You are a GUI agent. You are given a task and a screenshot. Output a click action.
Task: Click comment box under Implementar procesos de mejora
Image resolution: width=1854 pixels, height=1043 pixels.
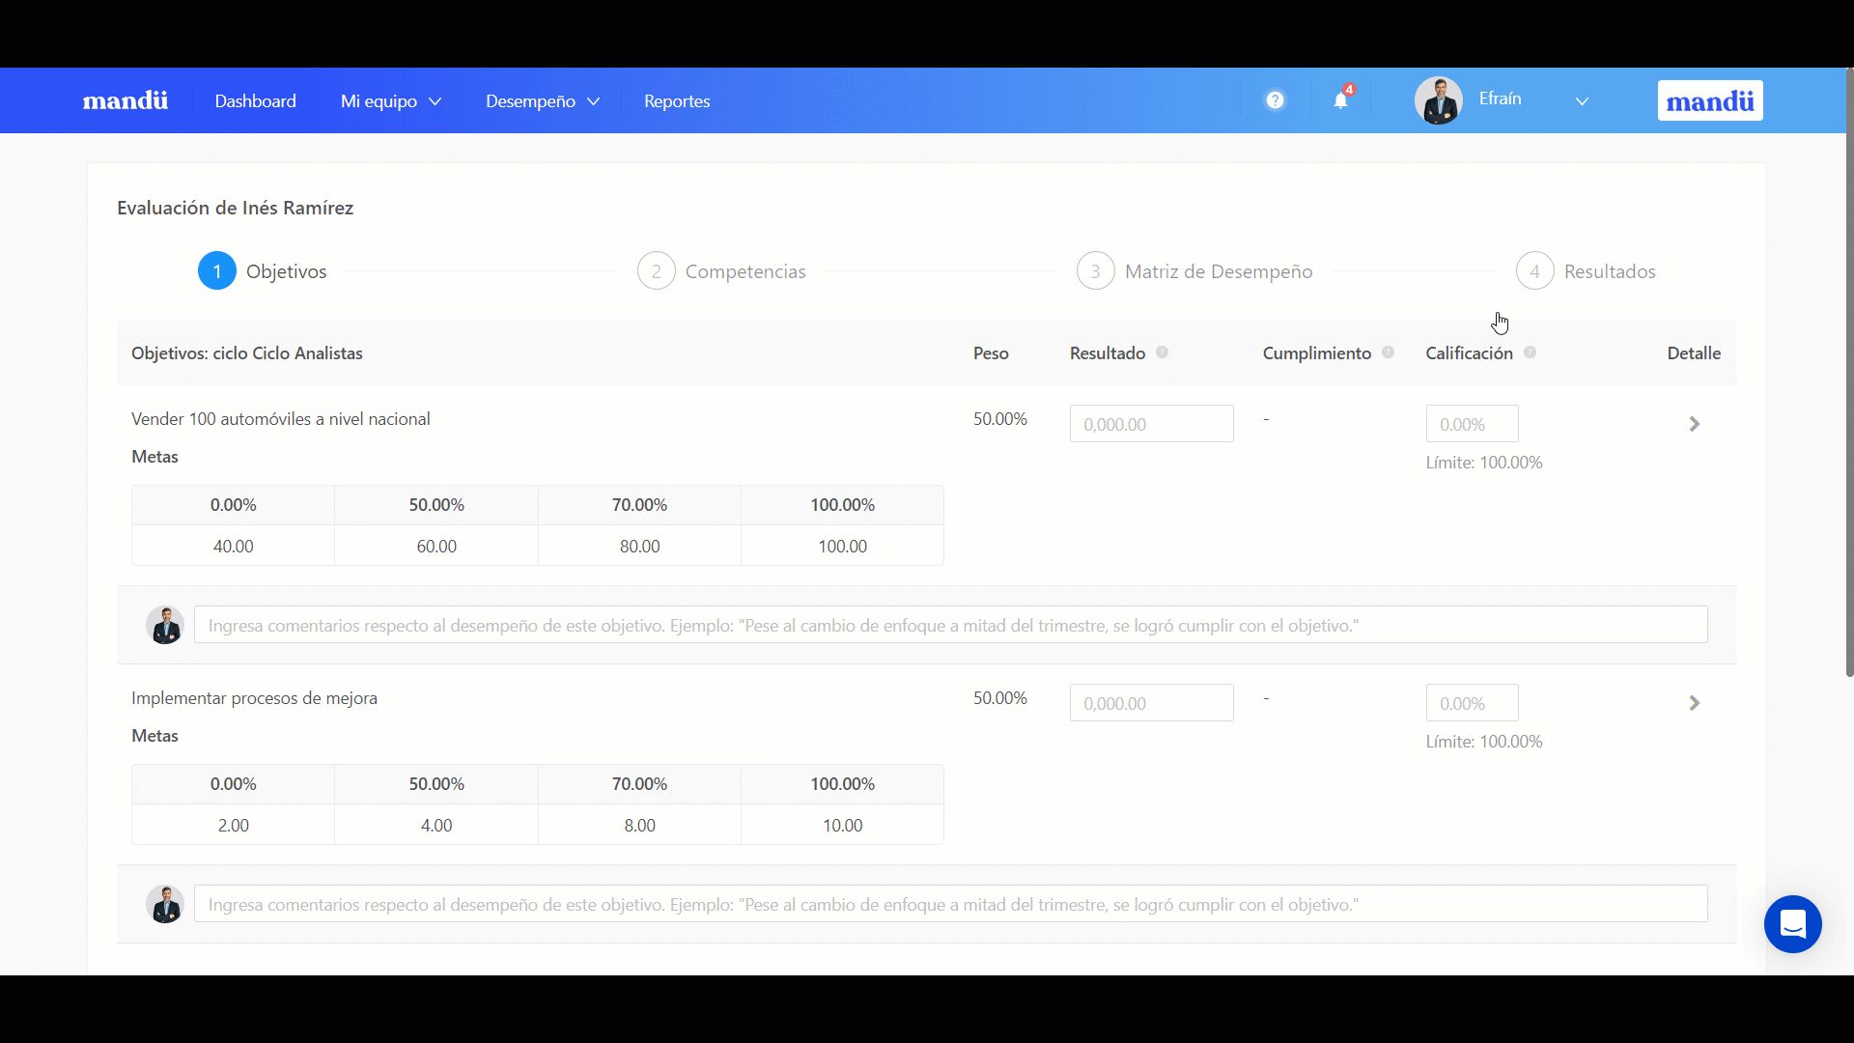(x=950, y=905)
